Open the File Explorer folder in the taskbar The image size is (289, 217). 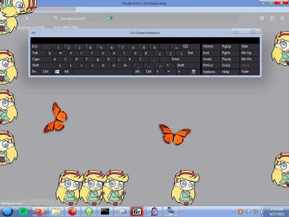pos(56,211)
